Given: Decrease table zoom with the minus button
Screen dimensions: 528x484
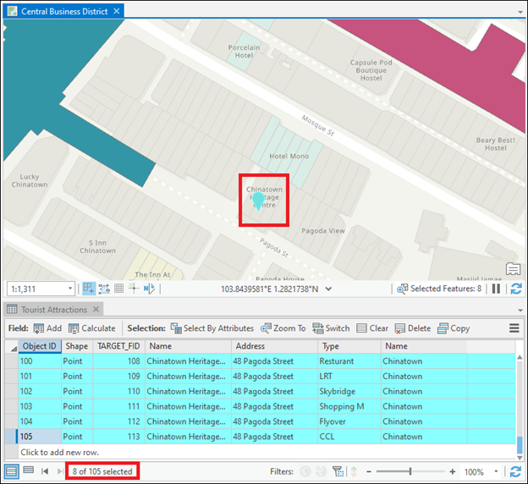Looking at the screenshot, I should point(369,471).
